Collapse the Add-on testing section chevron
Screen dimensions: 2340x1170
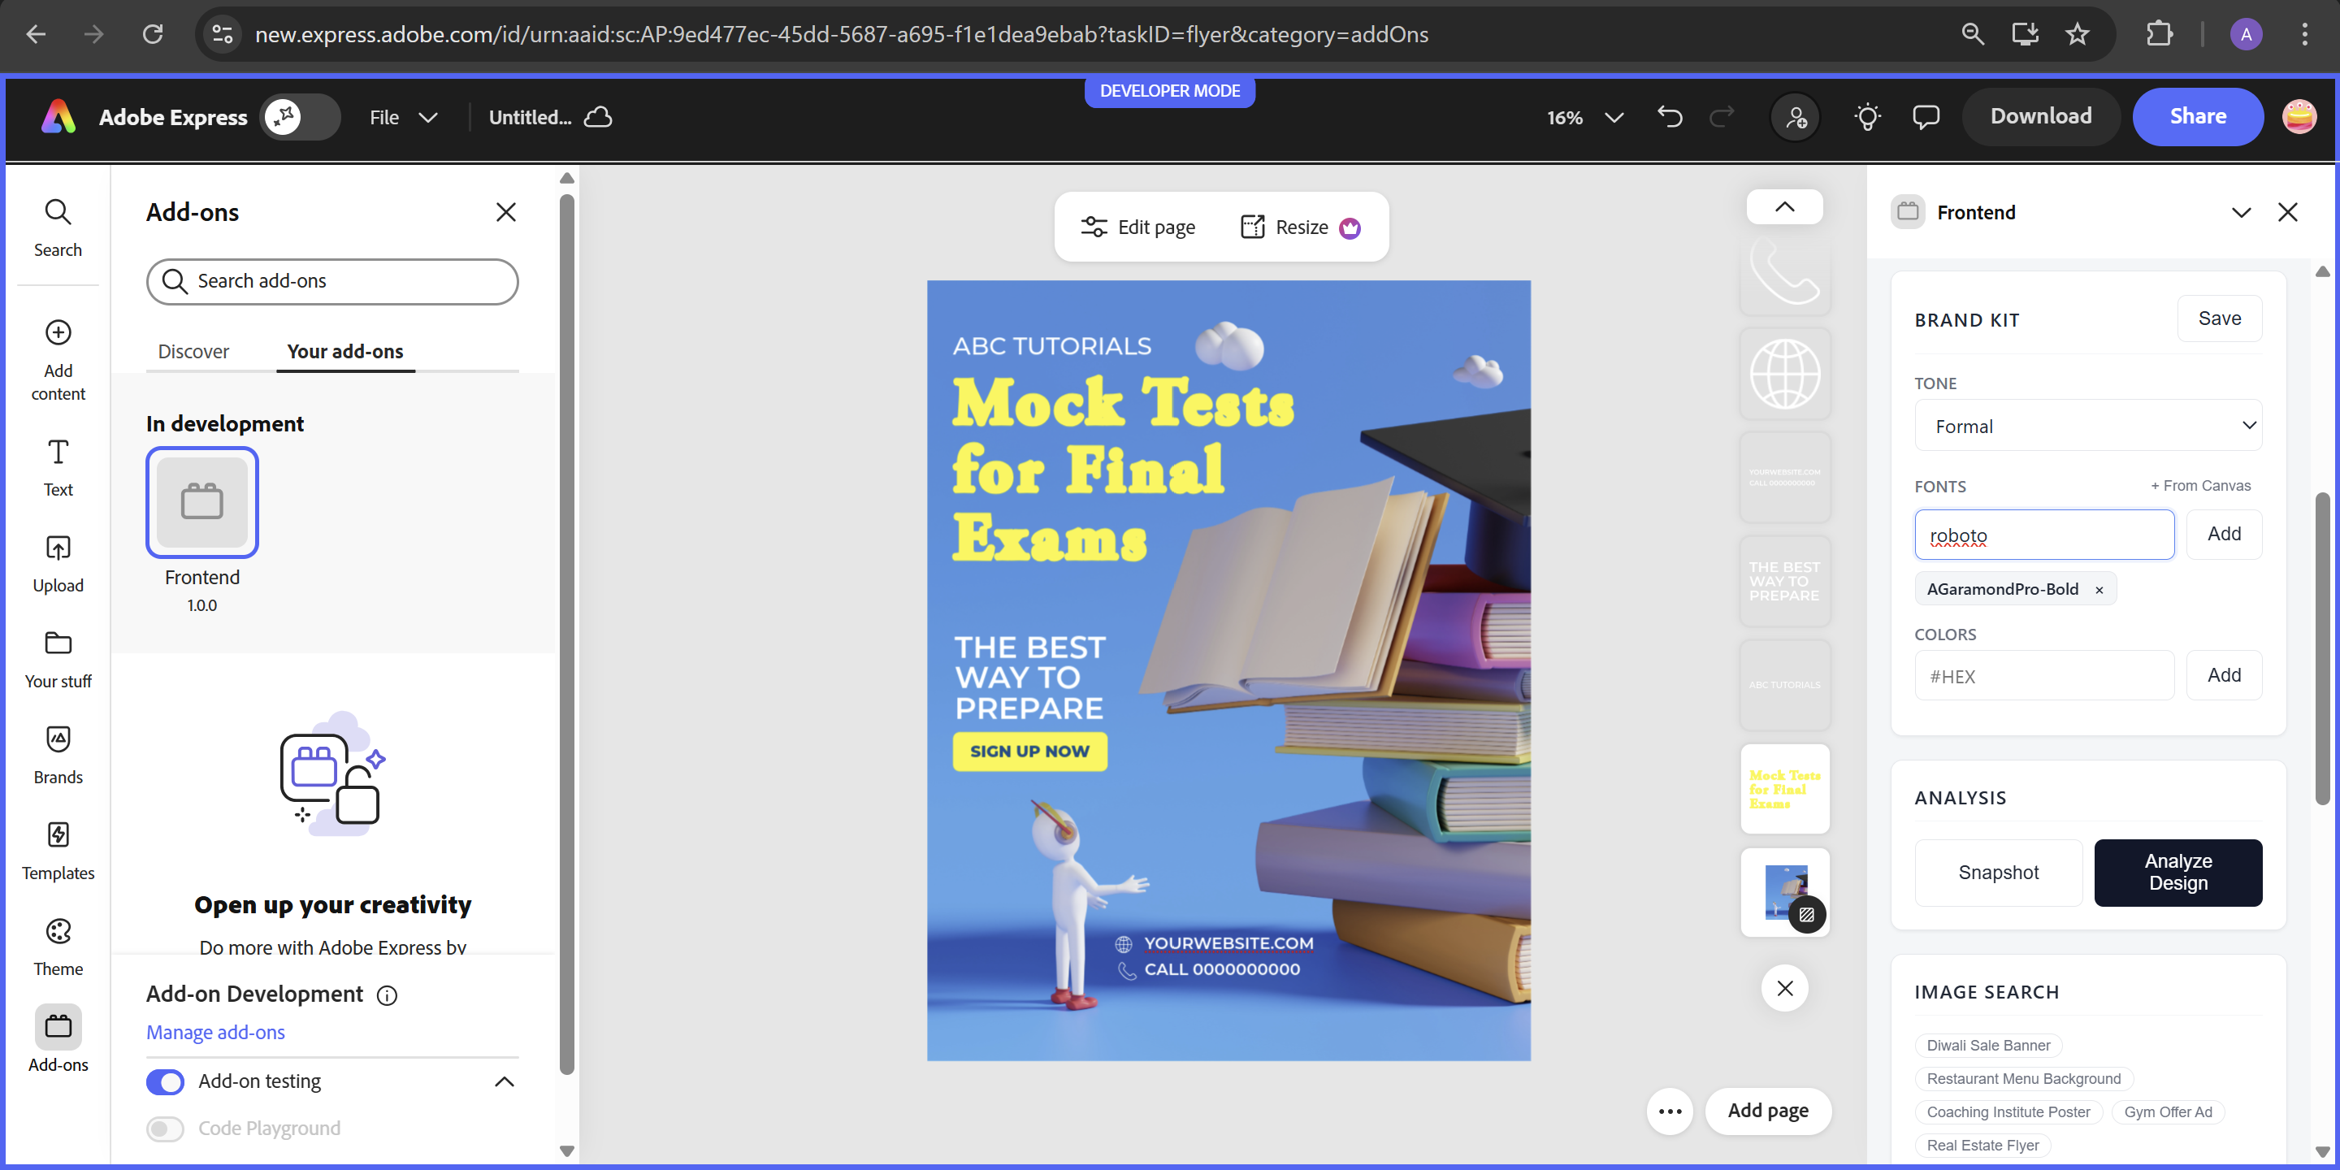(504, 1081)
